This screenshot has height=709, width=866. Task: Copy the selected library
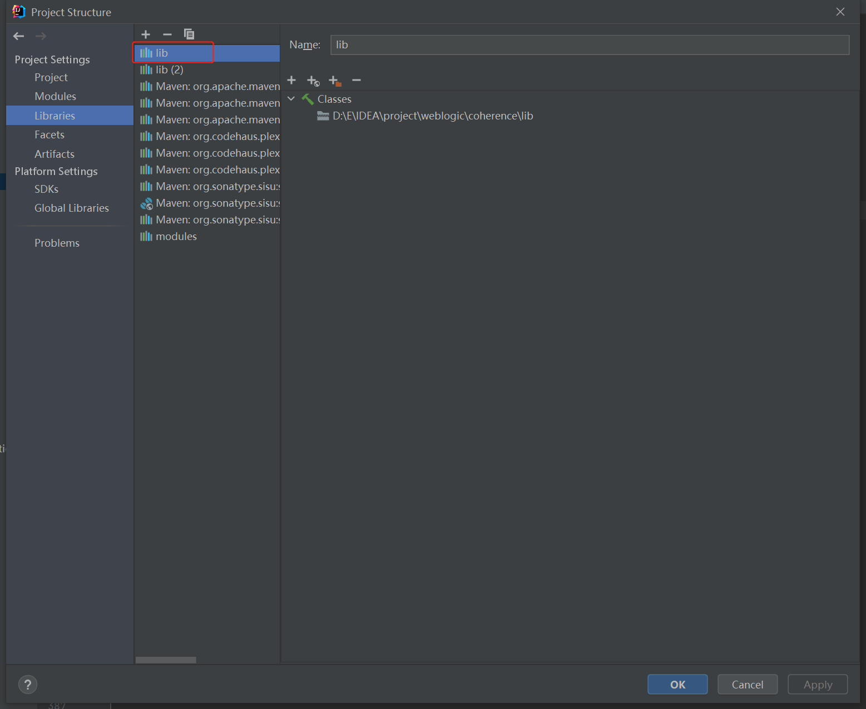point(189,34)
